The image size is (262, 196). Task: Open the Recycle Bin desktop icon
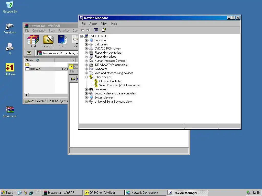[x=10, y=7]
